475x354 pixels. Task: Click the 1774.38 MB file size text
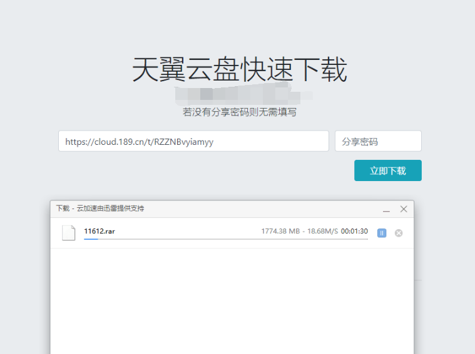[281, 231]
